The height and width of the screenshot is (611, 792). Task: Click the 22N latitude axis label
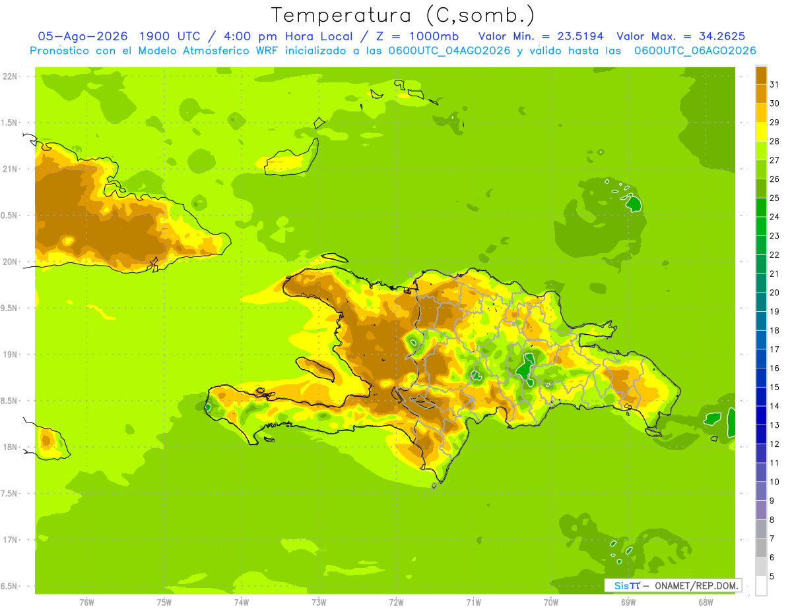coord(11,76)
